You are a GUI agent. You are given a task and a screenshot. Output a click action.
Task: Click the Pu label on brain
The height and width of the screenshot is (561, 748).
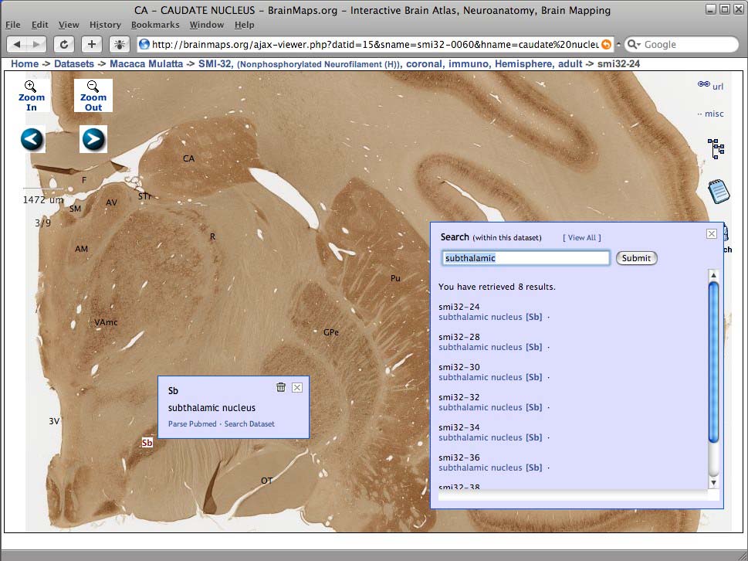click(395, 278)
